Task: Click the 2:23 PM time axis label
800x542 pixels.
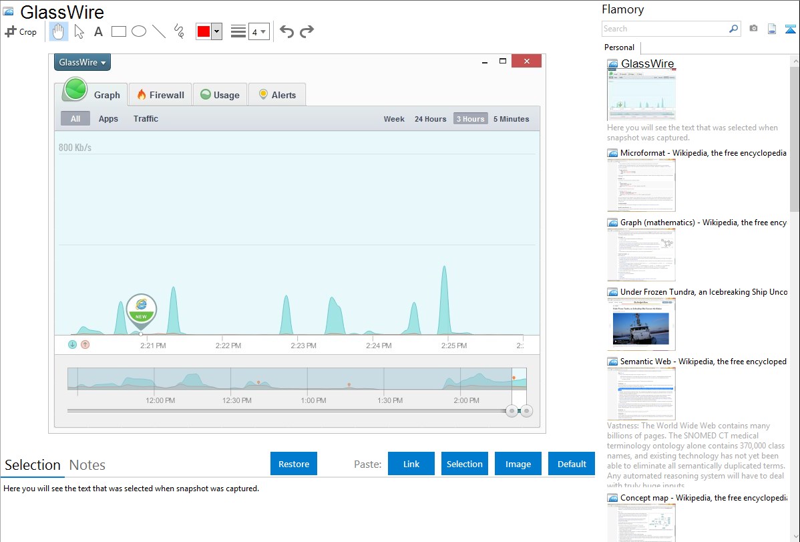Action: (x=304, y=346)
